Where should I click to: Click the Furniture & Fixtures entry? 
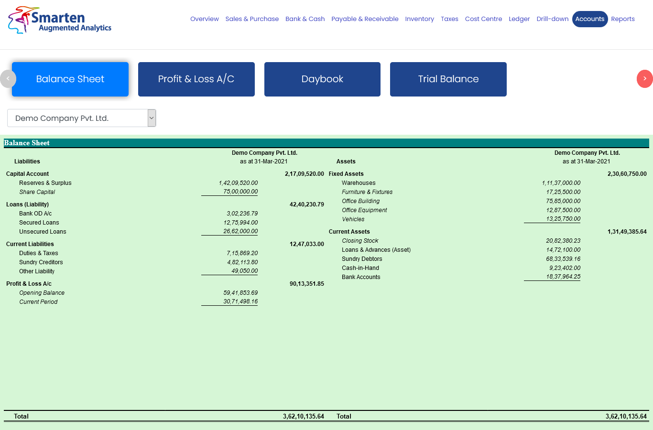367,192
